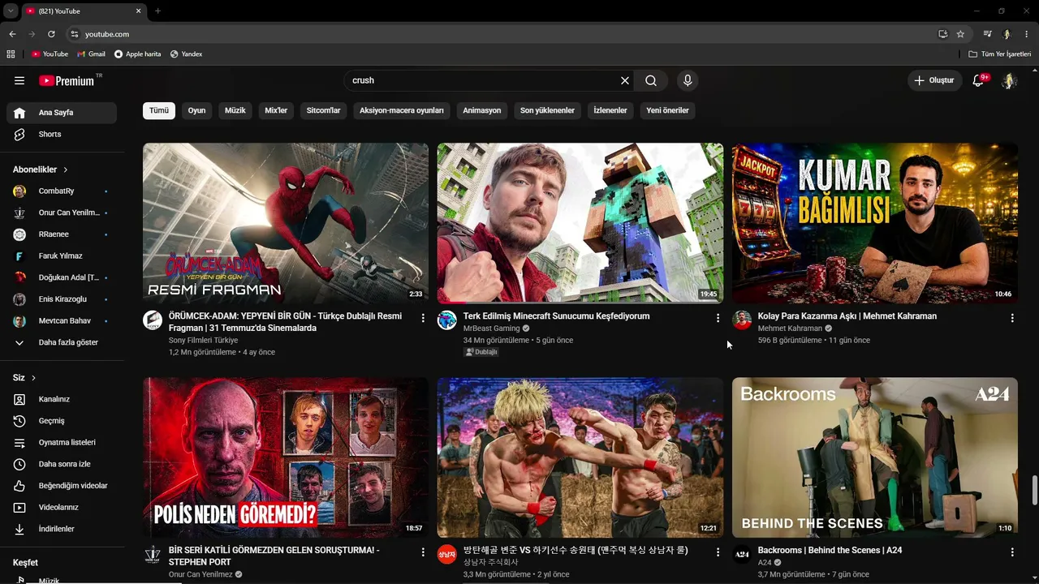Open Kanalınız channel page
This screenshot has height=584, width=1039.
pyautogui.click(x=62, y=399)
